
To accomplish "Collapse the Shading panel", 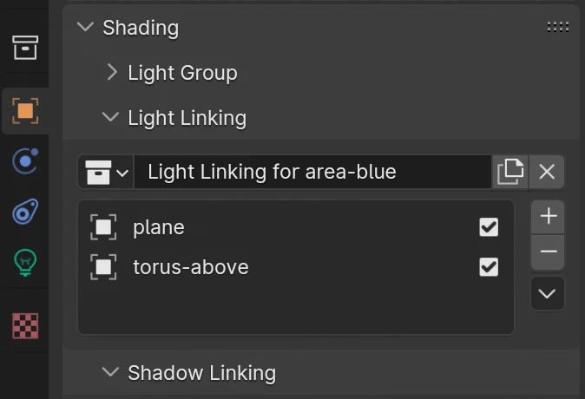I will click(85, 27).
